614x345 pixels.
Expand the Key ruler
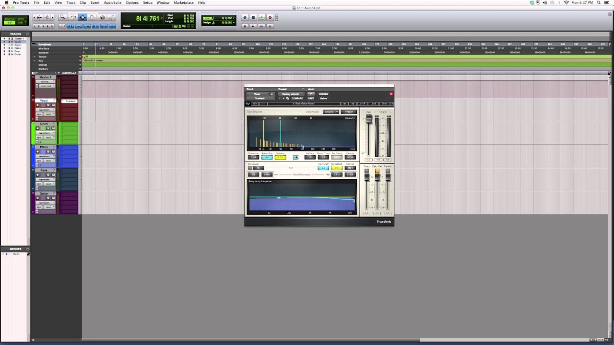pyautogui.click(x=35, y=61)
